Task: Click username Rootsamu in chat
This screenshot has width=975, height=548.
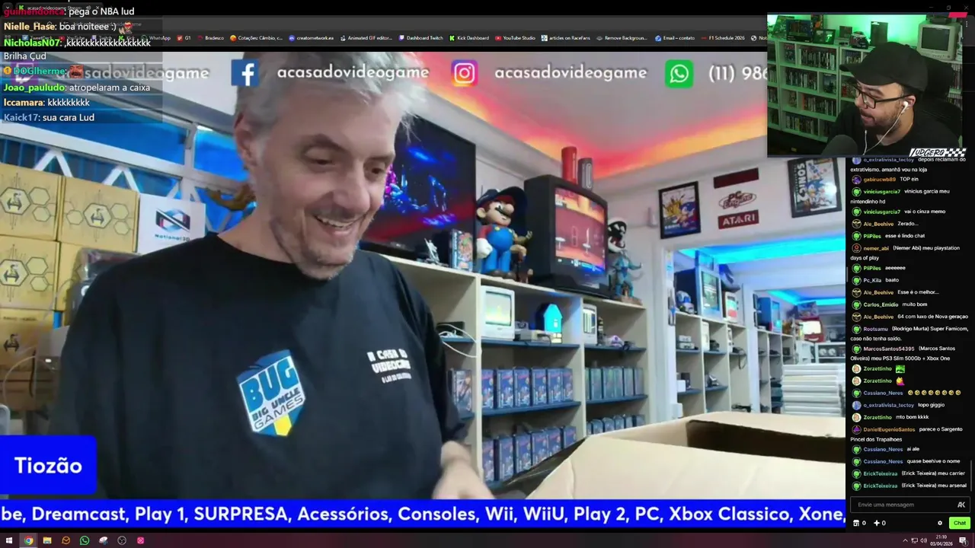Action: click(x=875, y=329)
